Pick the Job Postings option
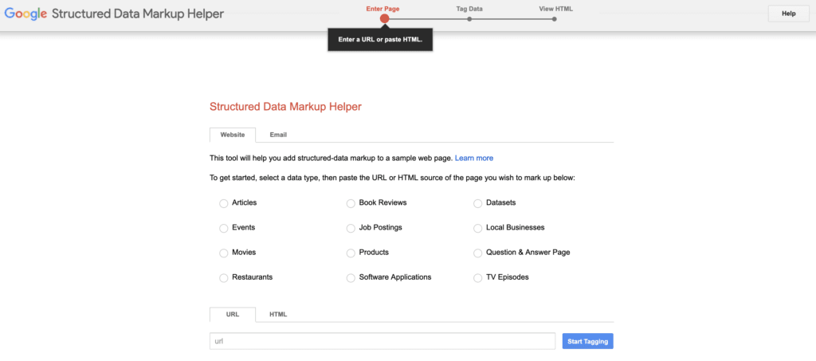This screenshot has width=816, height=361. pyautogui.click(x=351, y=229)
